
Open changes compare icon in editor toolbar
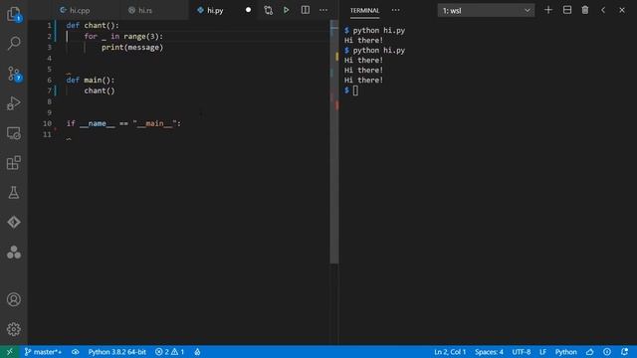pyautogui.click(x=268, y=10)
